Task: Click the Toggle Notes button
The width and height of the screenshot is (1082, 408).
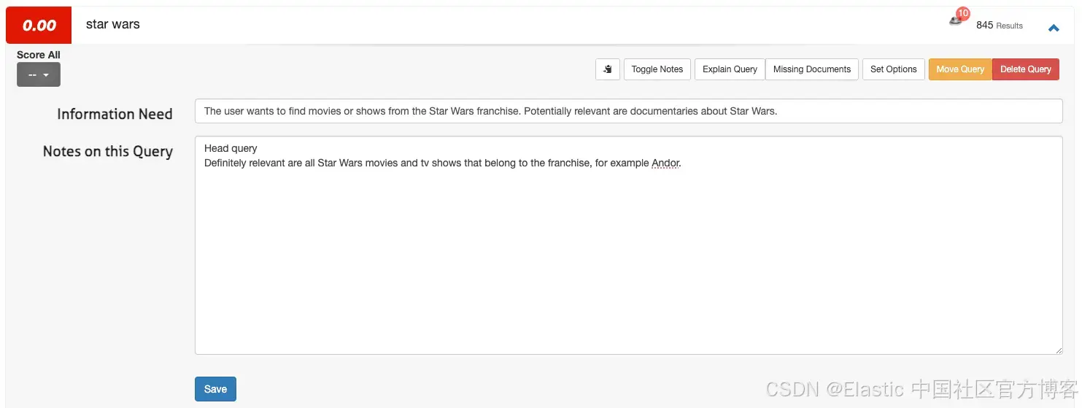Action: 657,69
